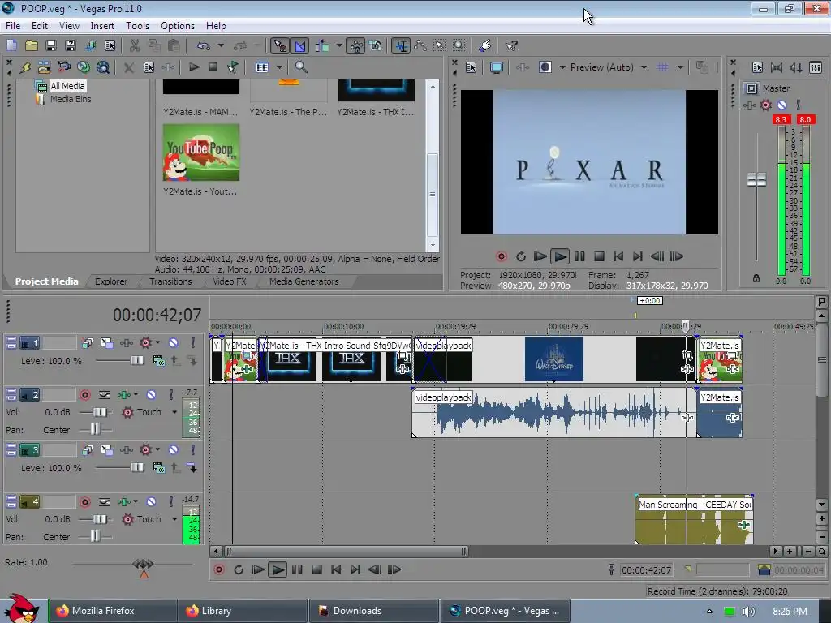831x623 pixels.
Task: Mute video track 1
Action: (174, 343)
